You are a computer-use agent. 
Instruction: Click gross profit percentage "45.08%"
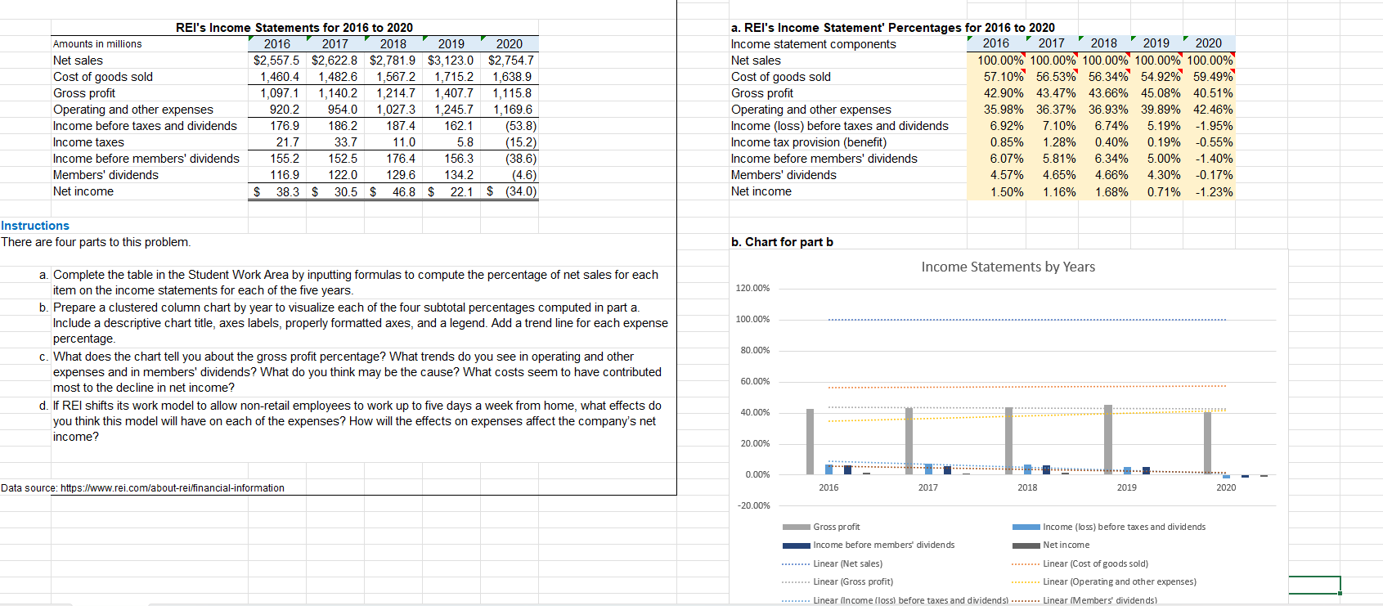[1161, 93]
